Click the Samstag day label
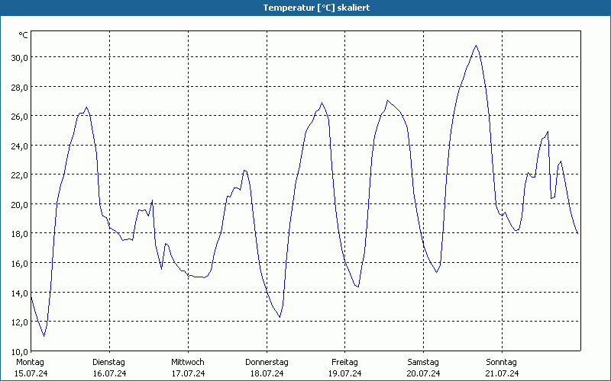This screenshot has width=611, height=381. 423,363
